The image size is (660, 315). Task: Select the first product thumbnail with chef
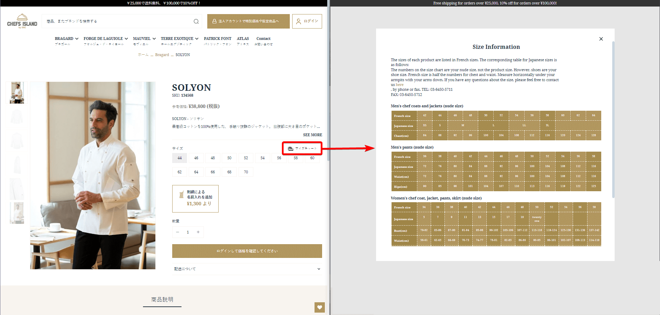pos(17,93)
